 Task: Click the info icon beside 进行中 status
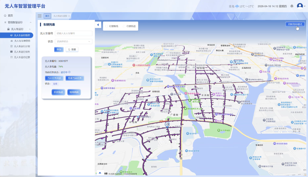[69, 72]
